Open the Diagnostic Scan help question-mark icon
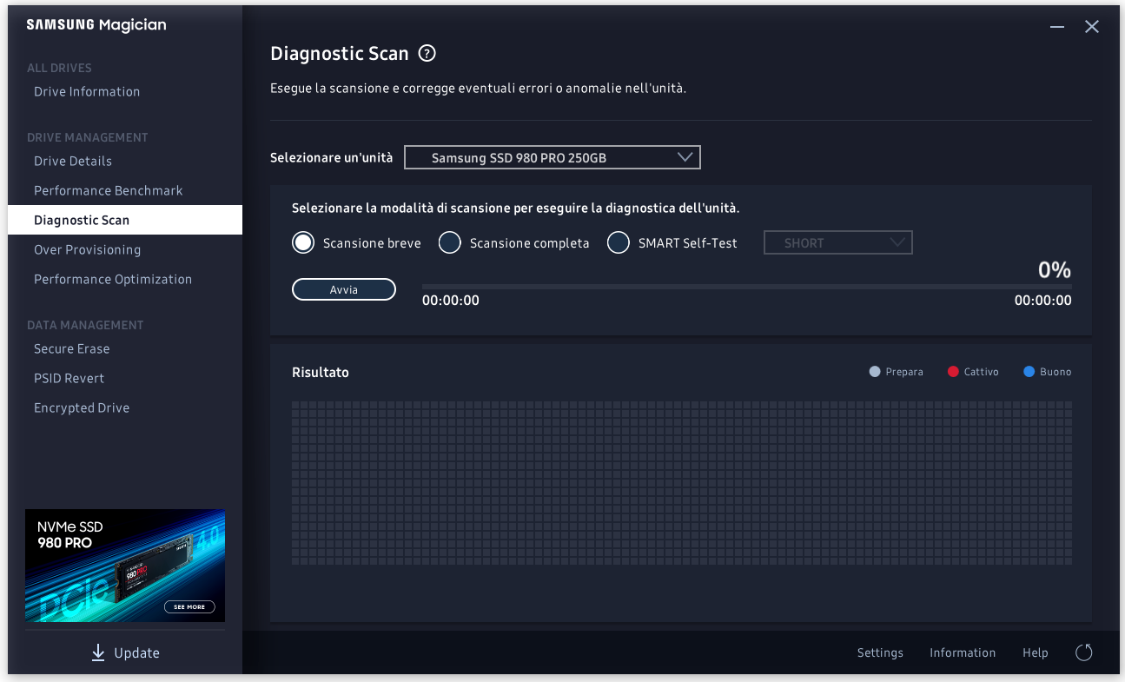Screen dimensions: 1125x682 [427, 54]
